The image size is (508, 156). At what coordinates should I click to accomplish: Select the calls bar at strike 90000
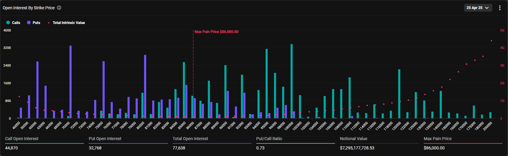click(225, 91)
